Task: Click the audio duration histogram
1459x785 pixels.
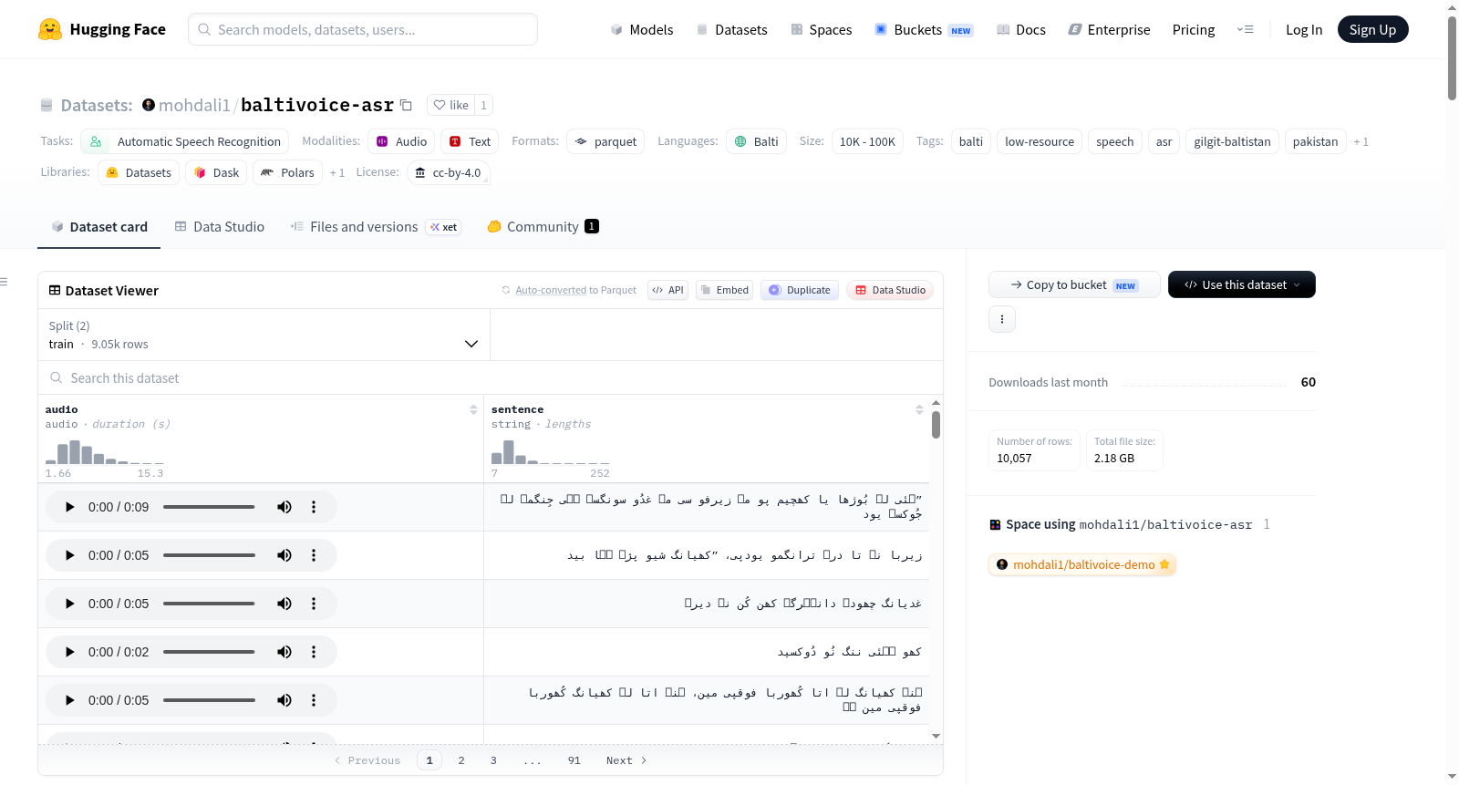Action: (105, 453)
